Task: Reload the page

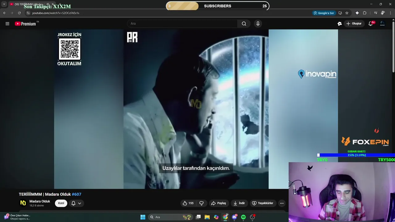Action: 19,13
